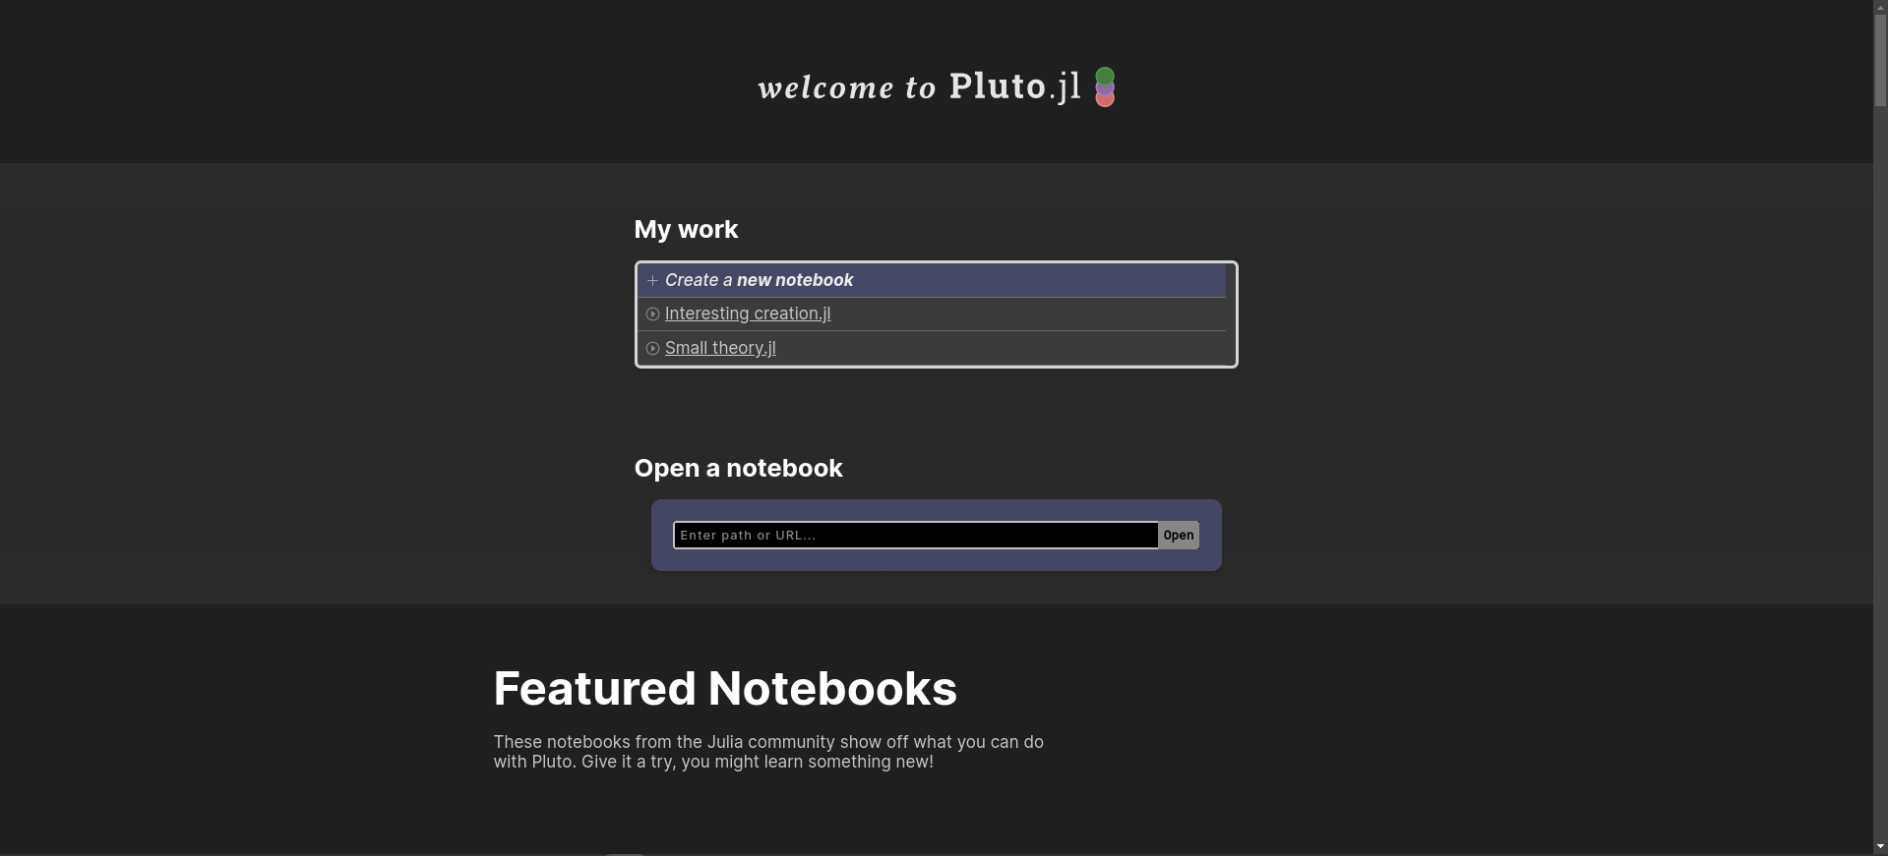The height and width of the screenshot is (856, 1888).
Task: Click the run icon next to Small theory.jl
Action: pyautogui.click(x=652, y=348)
